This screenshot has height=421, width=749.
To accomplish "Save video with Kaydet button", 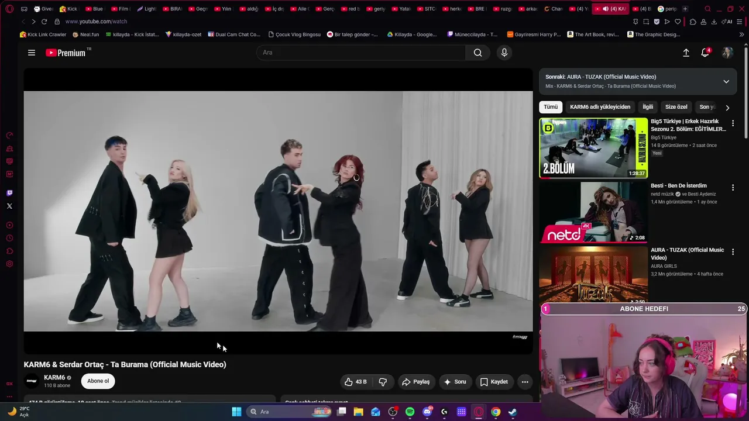I will (x=494, y=382).
